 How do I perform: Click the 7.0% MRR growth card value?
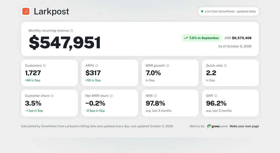pyautogui.click(x=153, y=73)
